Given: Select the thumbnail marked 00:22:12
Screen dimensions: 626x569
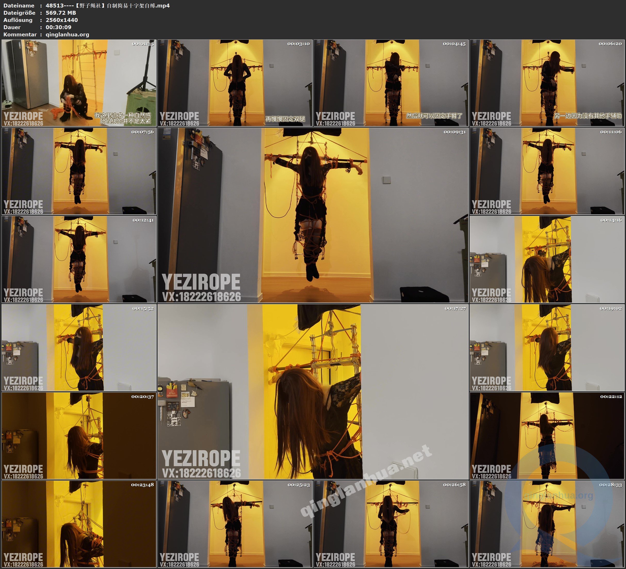Looking at the screenshot, I should pyautogui.click(x=547, y=435).
